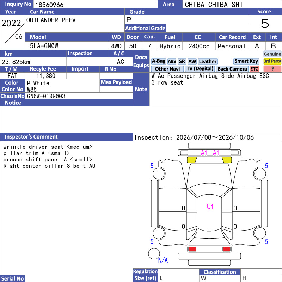
Task: Select inquiry number 18560966
Action: coord(49,5)
